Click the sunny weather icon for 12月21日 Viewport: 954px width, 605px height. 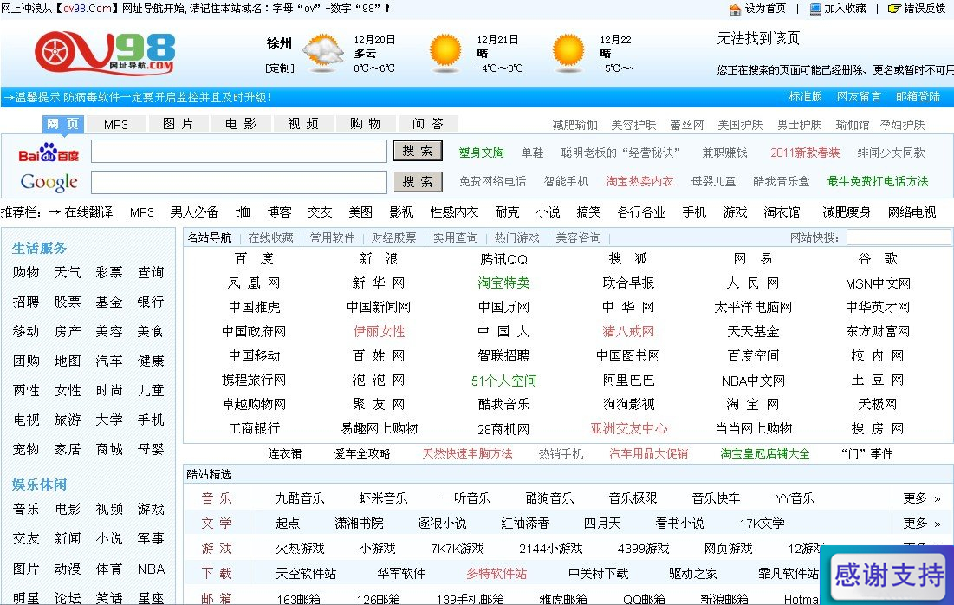click(x=445, y=51)
